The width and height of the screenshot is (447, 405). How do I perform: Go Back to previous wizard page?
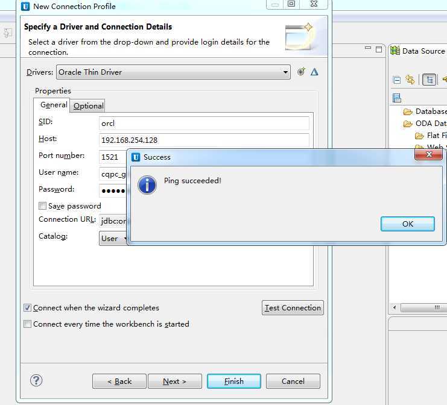click(119, 381)
